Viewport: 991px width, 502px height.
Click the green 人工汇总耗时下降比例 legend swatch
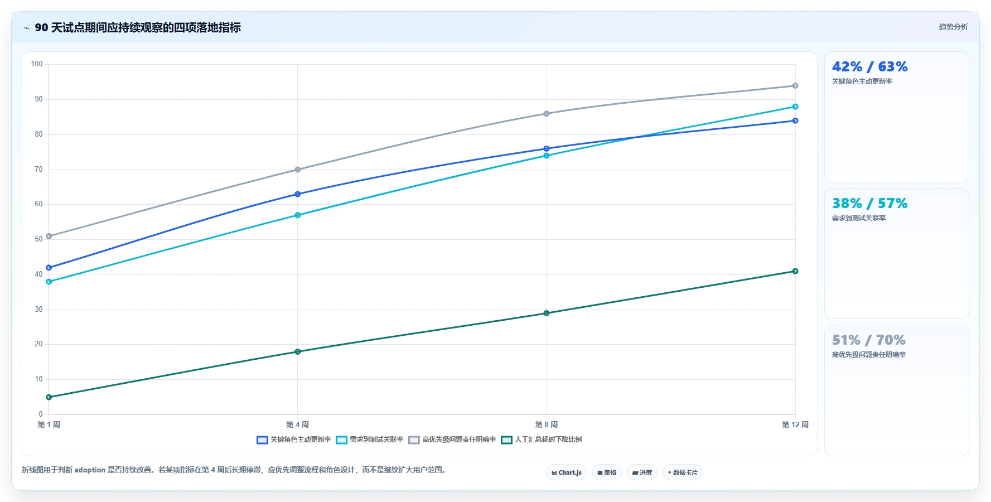coord(506,440)
